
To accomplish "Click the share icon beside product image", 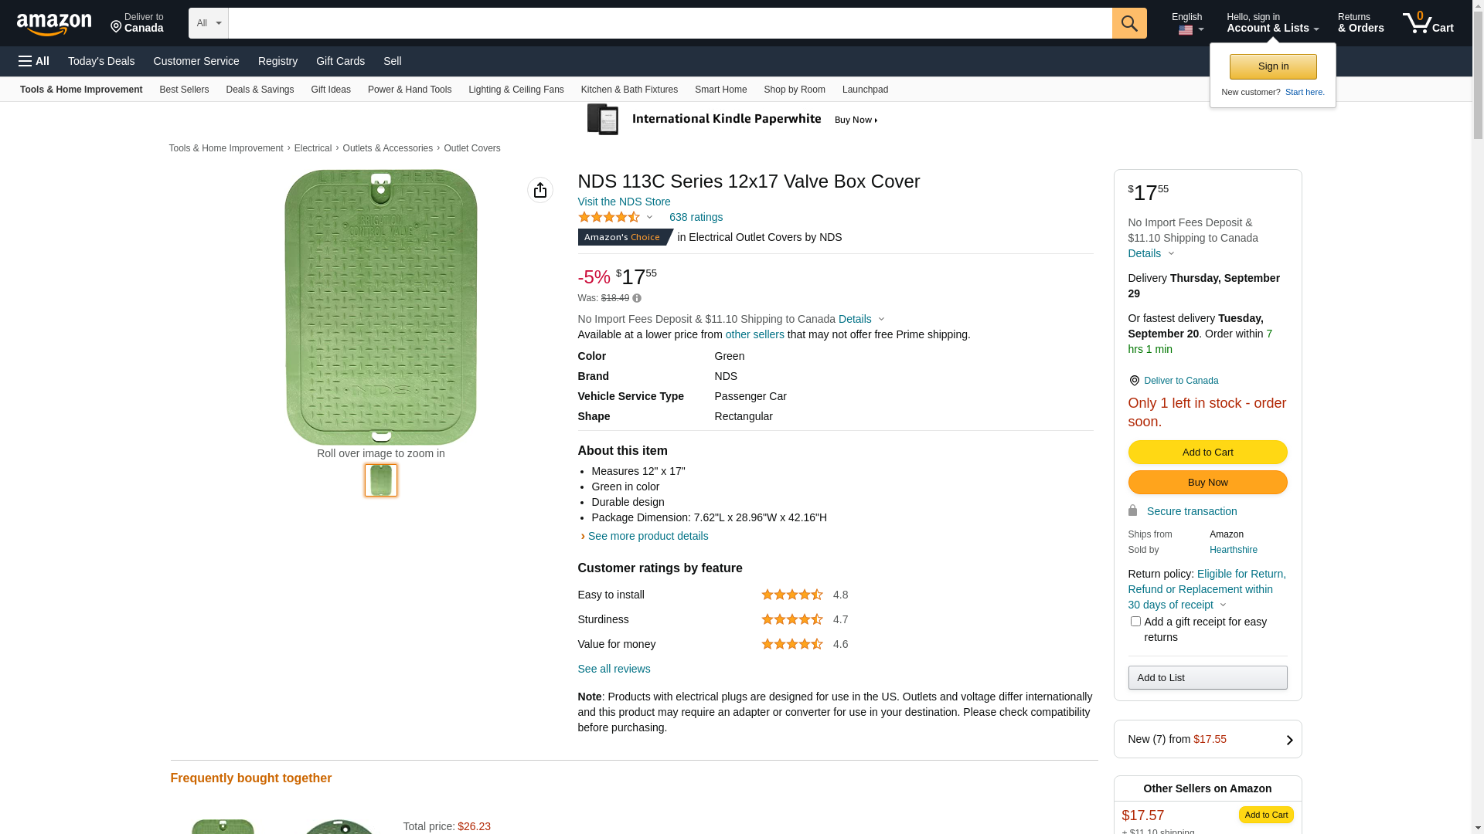I will (540, 190).
